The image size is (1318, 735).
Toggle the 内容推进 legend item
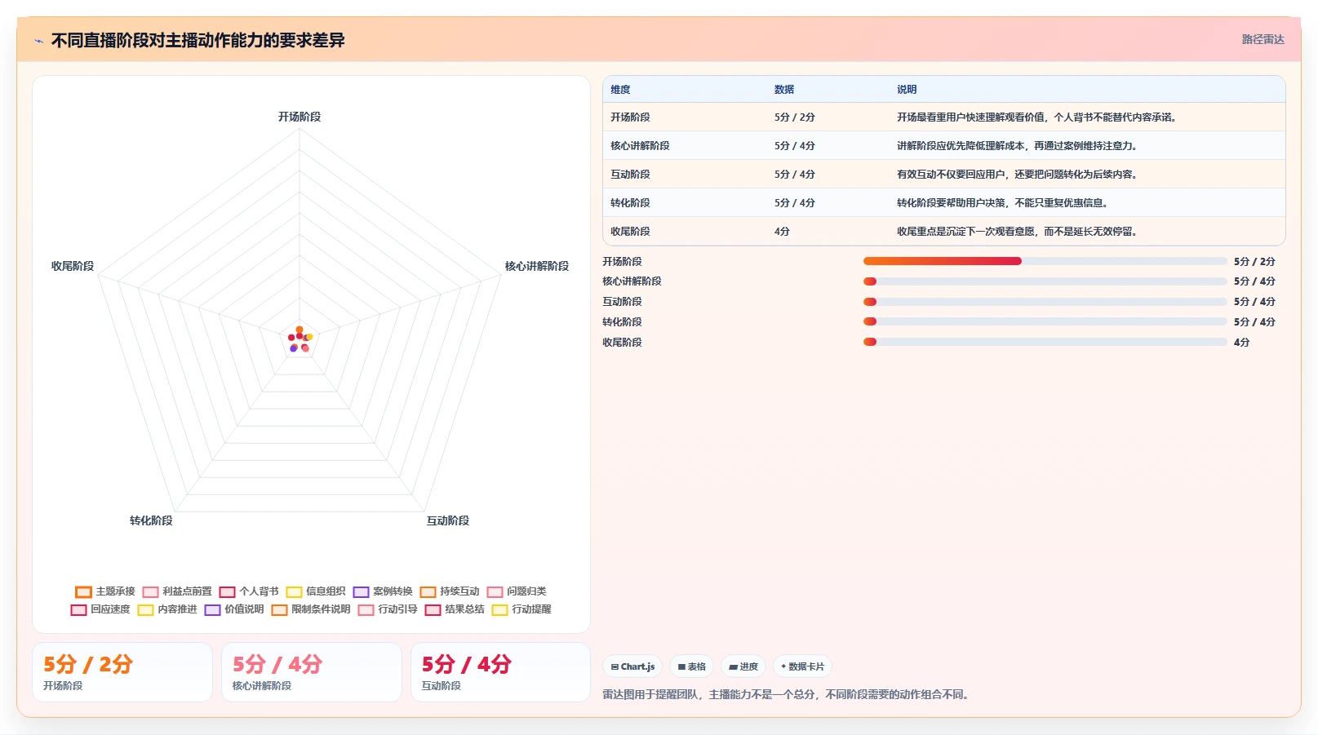pos(167,609)
